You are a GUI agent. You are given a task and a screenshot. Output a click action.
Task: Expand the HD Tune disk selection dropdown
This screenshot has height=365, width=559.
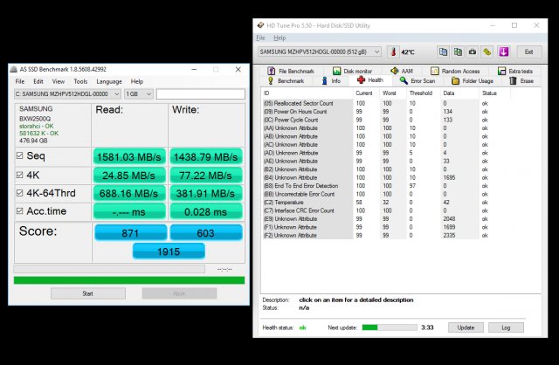click(376, 52)
